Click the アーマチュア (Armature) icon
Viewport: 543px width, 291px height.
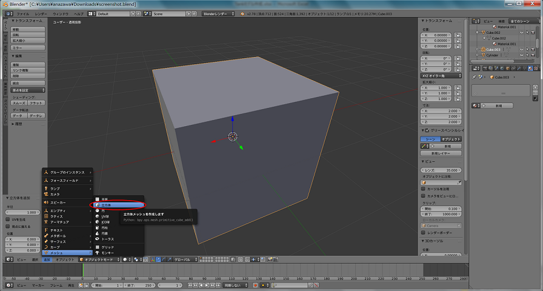[x=45, y=222]
